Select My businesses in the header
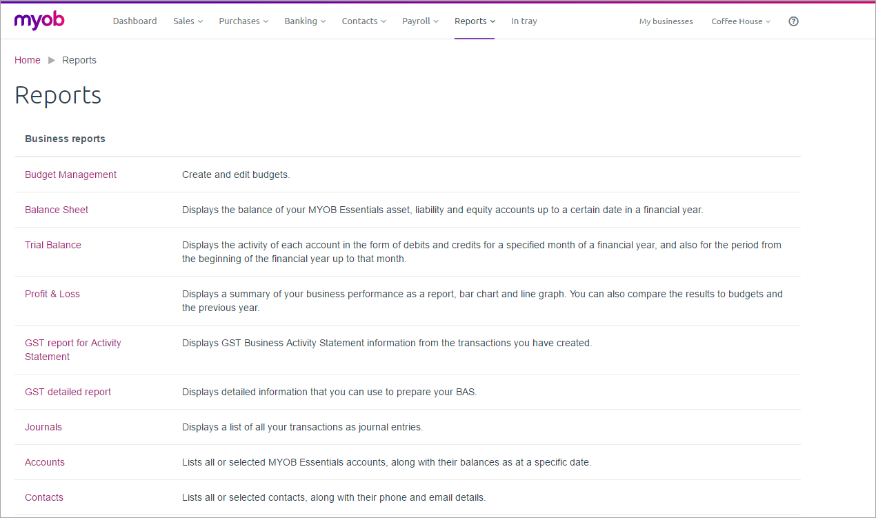The image size is (876, 518). pos(666,21)
